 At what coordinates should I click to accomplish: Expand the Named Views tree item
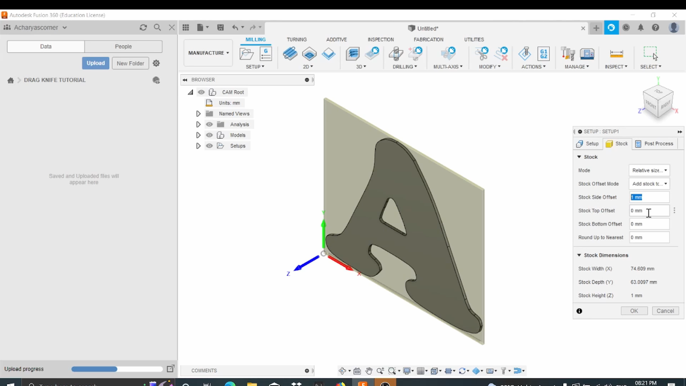[x=198, y=113]
